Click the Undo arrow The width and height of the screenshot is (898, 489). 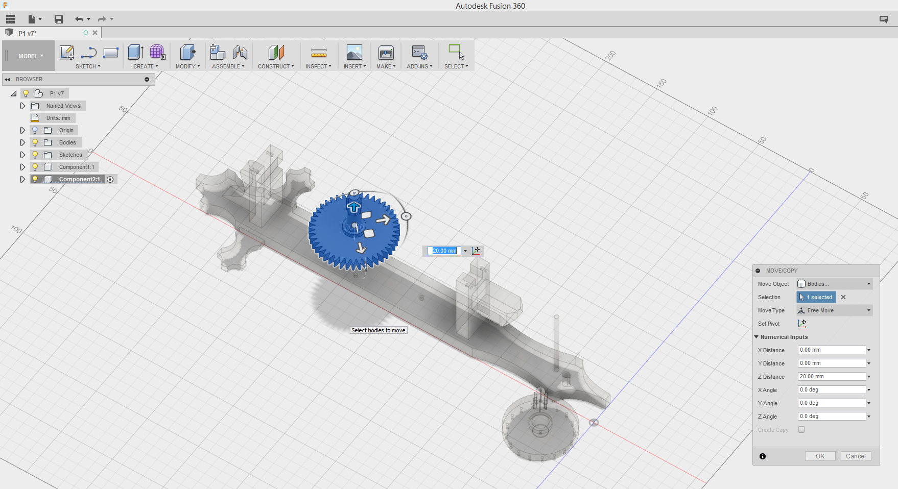[x=79, y=19]
